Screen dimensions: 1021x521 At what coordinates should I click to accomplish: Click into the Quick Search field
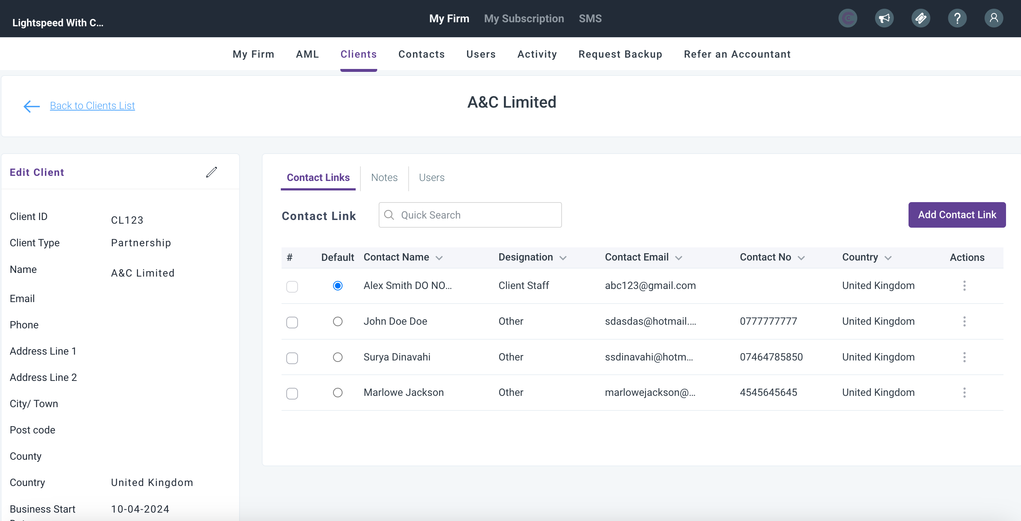[x=475, y=215]
